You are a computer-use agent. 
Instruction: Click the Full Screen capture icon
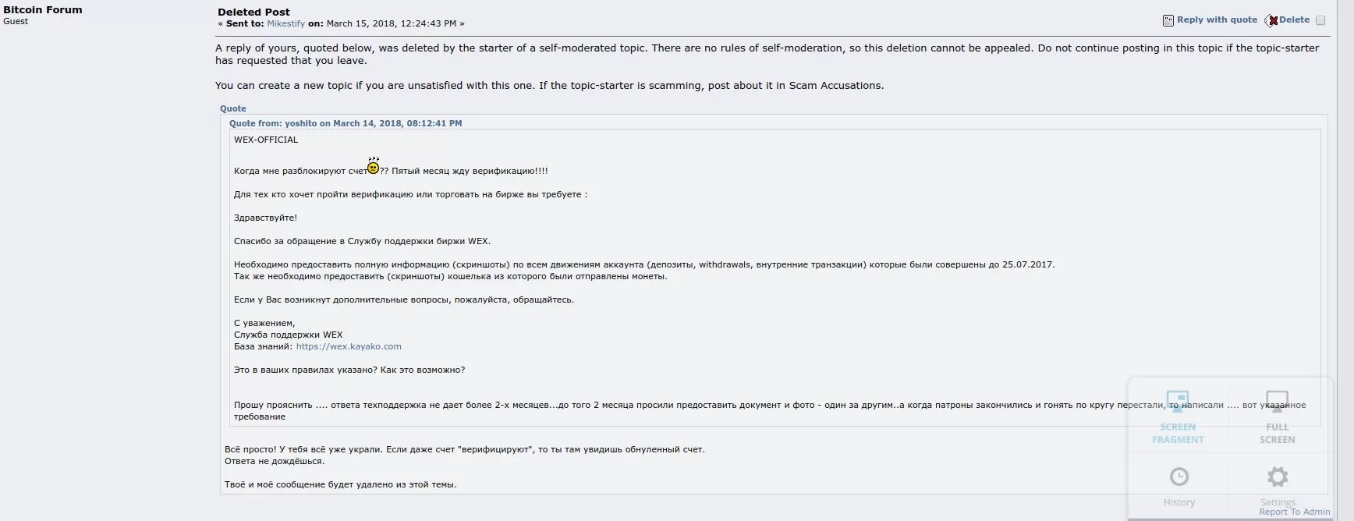1277,402
